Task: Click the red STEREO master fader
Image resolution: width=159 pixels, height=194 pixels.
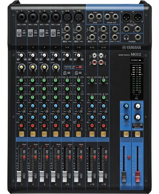Action: coord(138,177)
